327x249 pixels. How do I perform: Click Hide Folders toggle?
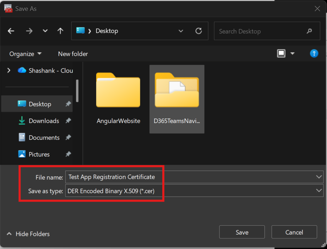(28, 234)
